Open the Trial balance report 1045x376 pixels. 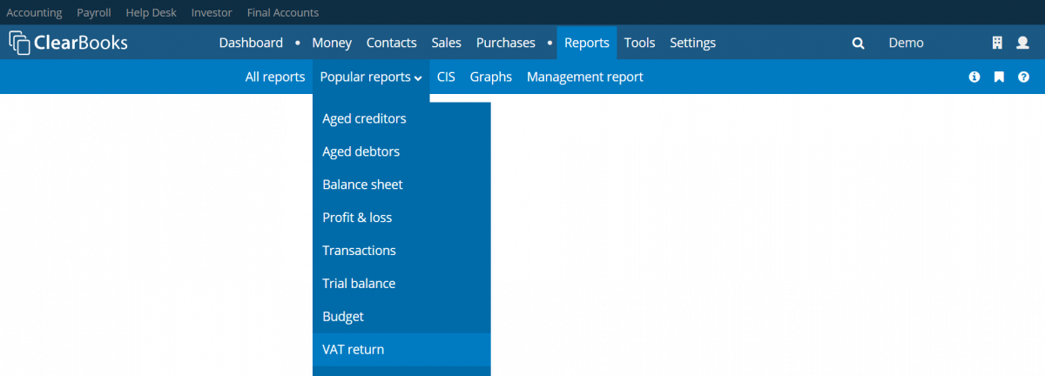(x=401, y=284)
